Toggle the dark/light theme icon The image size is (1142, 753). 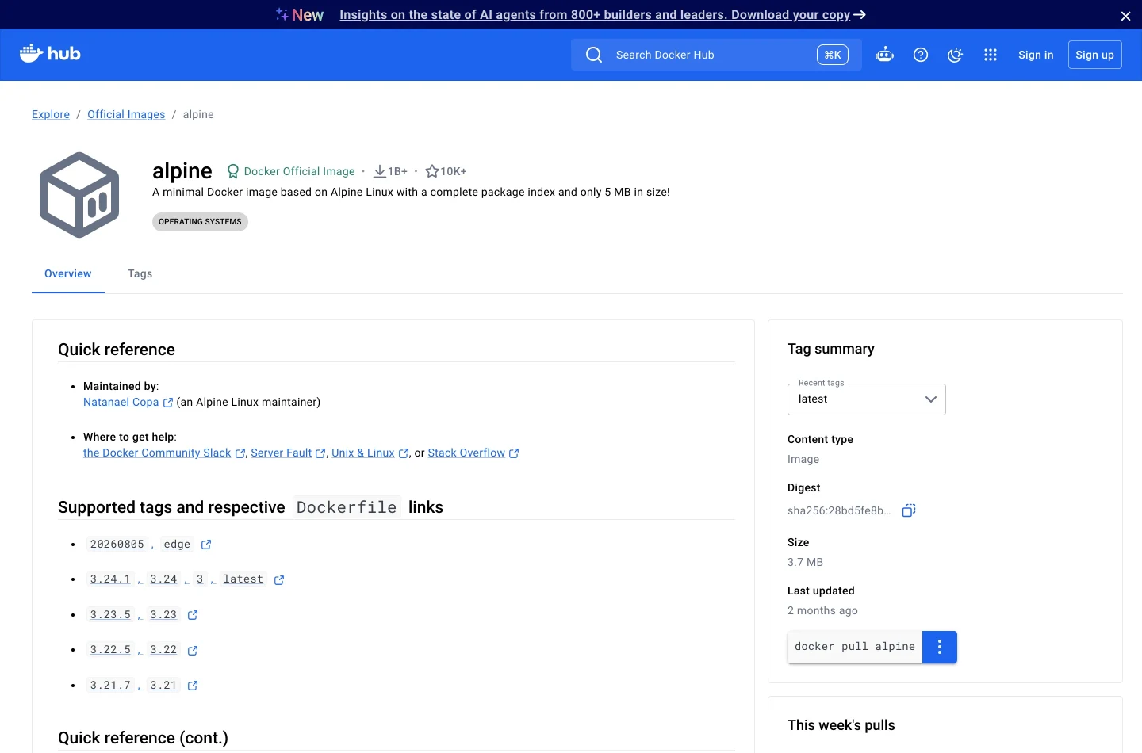click(956, 55)
